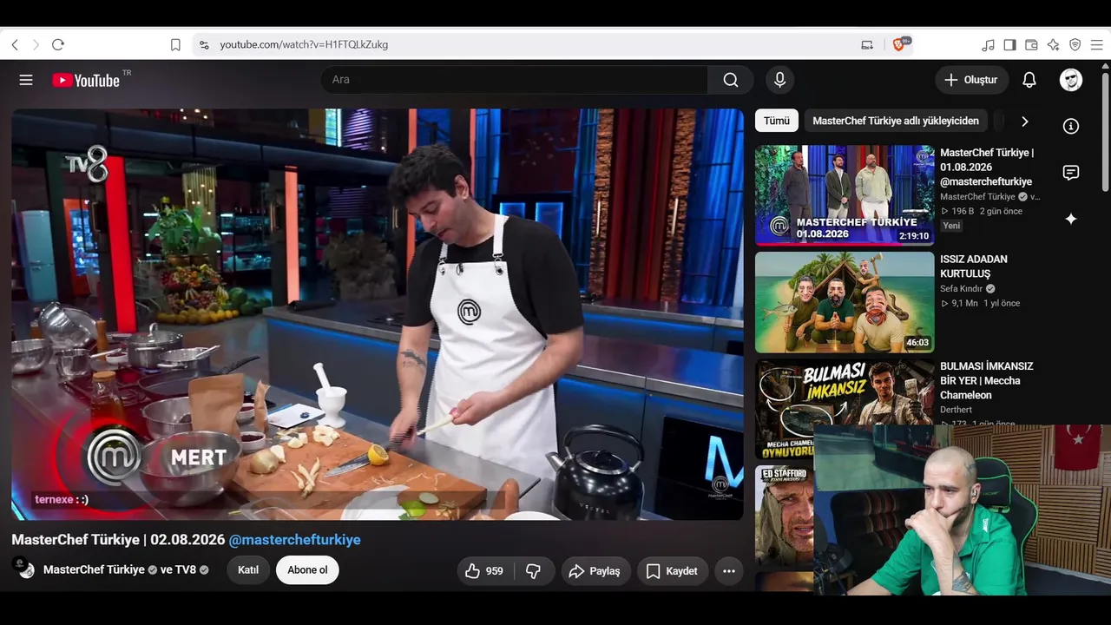The height and width of the screenshot is (625, 1111).
Task: View site information next to the URL
Action: (x=204, y=44)
